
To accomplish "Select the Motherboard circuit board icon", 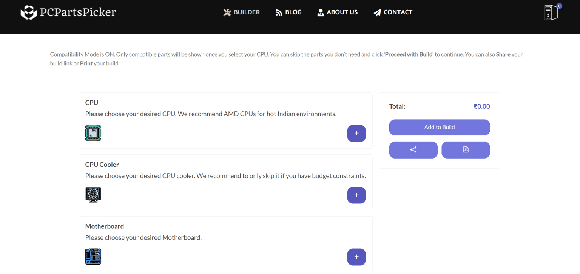I will 93,256.
